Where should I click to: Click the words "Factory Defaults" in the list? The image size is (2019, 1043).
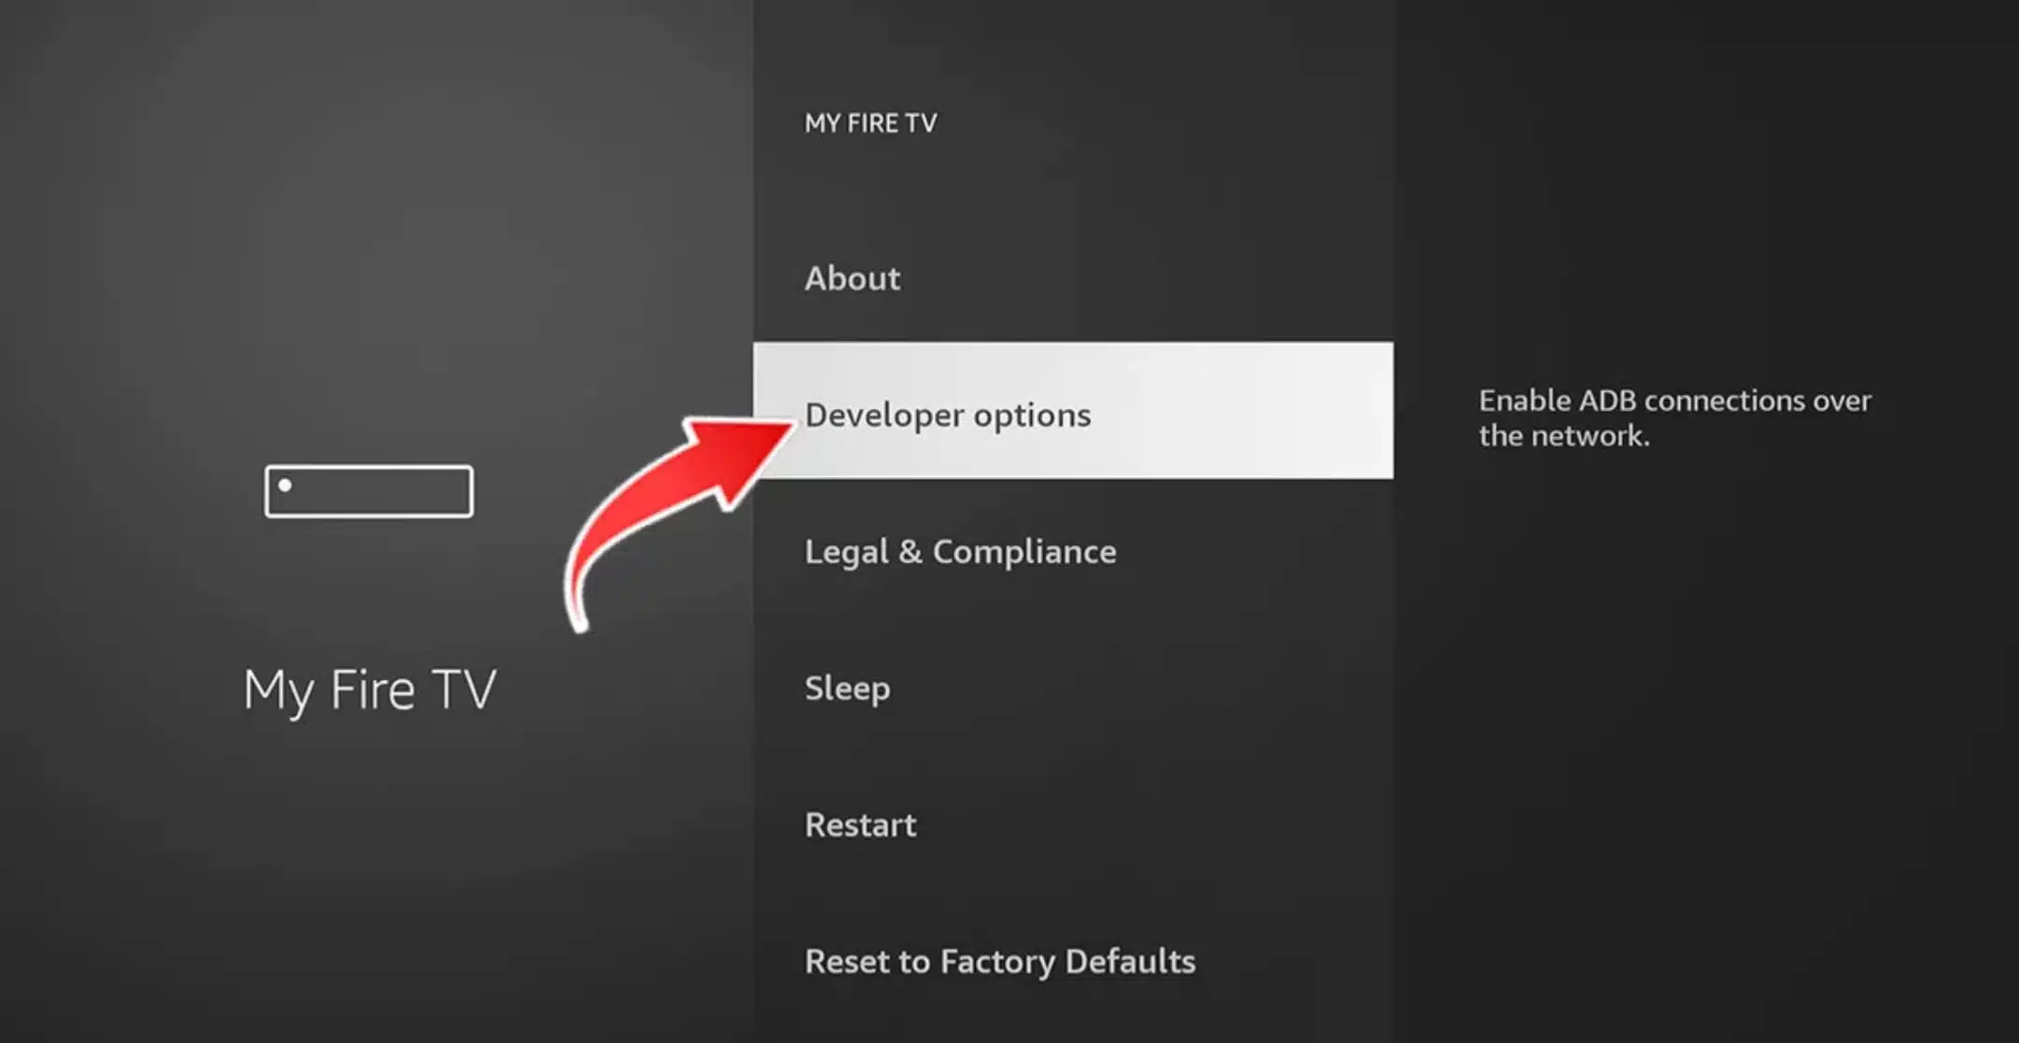click(1067, 962)
